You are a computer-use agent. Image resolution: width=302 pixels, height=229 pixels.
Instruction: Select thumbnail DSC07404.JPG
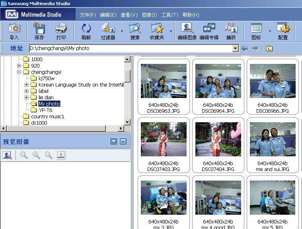(x=218, y=145)
